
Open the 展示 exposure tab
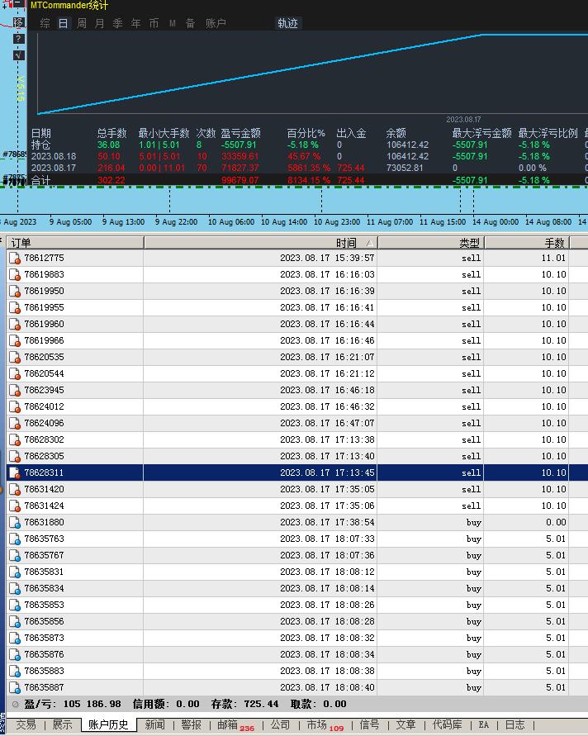click(x=62, y=724)
